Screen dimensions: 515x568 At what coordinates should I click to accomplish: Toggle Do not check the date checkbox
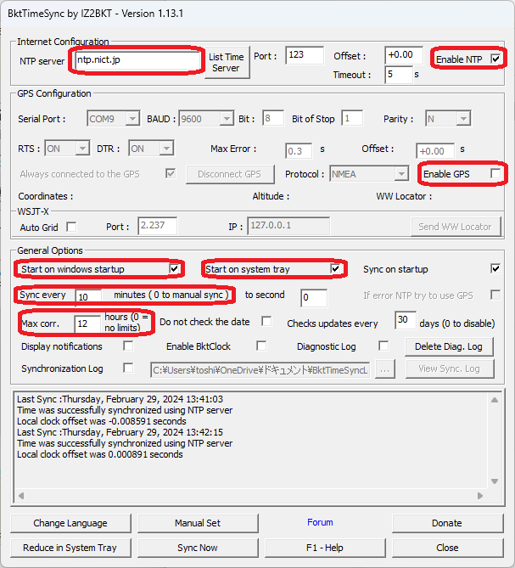click(266, 321)
